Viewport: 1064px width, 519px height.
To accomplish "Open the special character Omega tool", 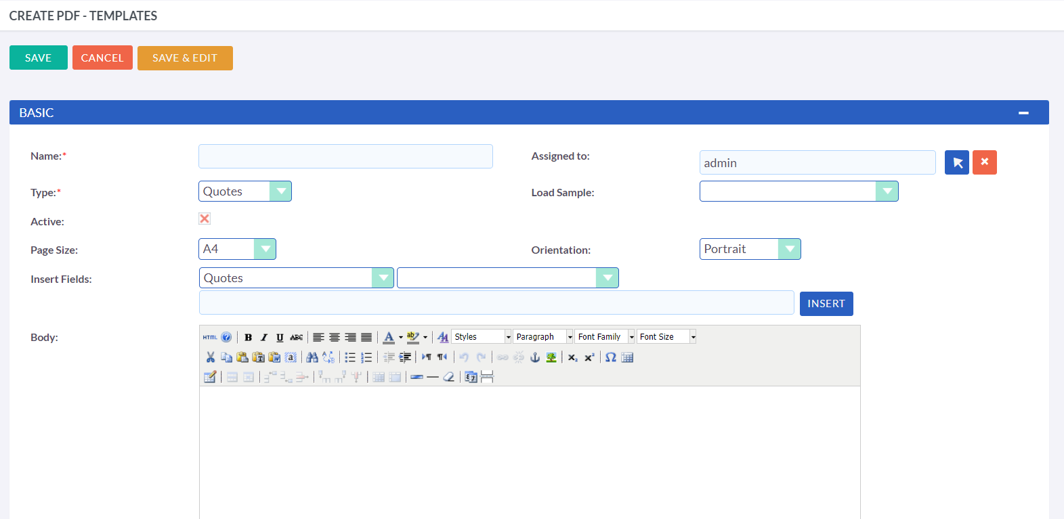I will pos(610,357).
